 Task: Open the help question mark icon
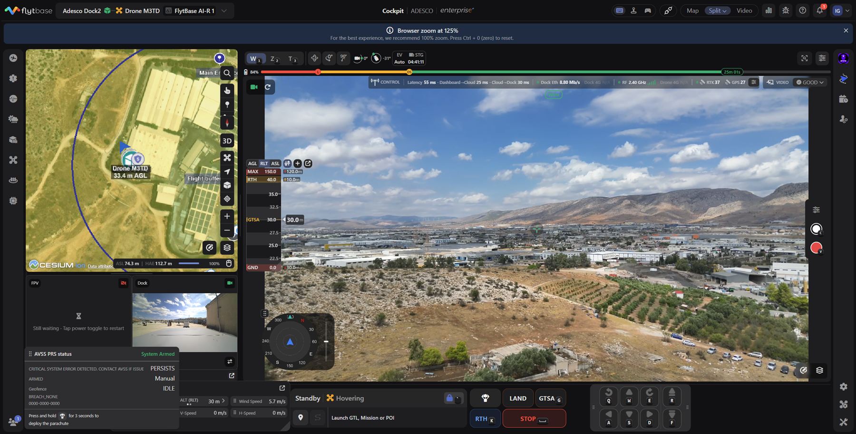tap(803, 10)
